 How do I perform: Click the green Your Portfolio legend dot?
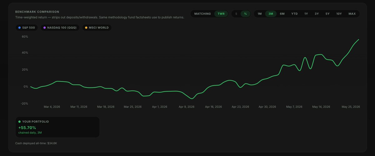tap(20, 122)
